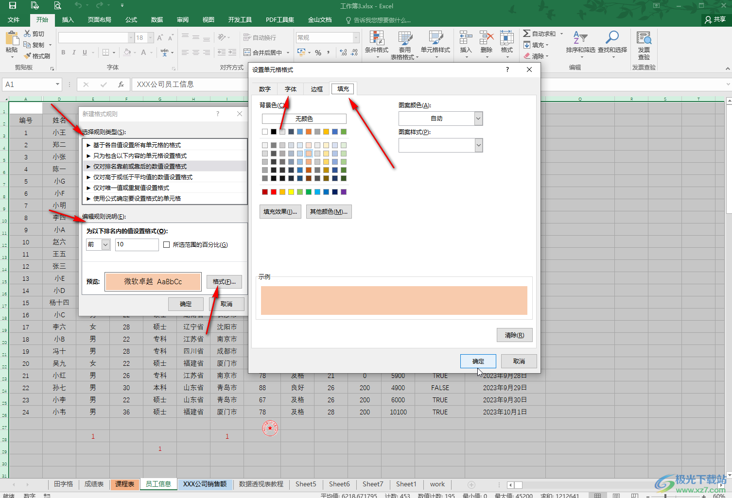Click the insert function fx icon
The image size is (732, 498).
[121, 85]
